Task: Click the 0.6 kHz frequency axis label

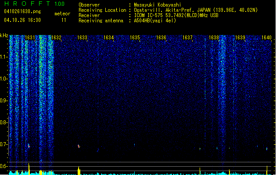Action: (x=4, y=166)
